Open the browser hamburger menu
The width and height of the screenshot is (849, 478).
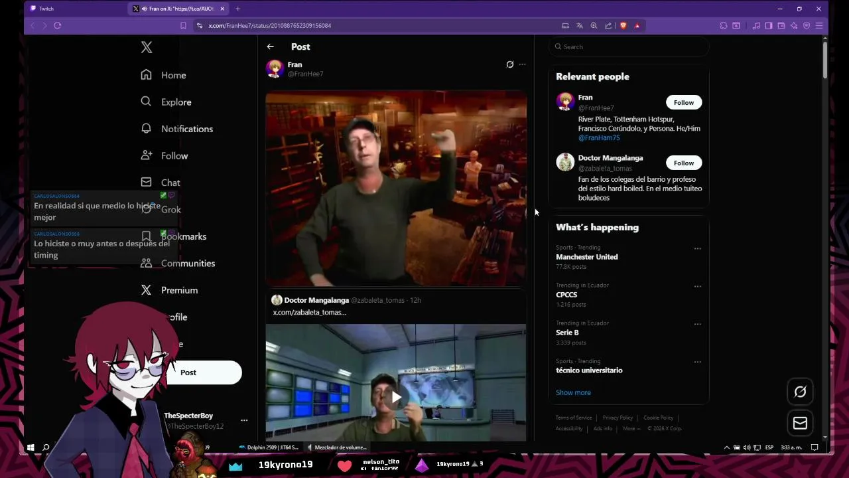pyautogui.click(x=819, y=25)
